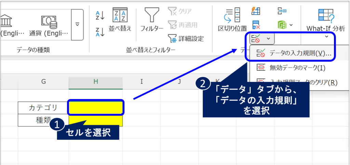Click 再適用 to reapply the filter
The height and width of the screenshot is (165, 350).
tap(183, 25)
